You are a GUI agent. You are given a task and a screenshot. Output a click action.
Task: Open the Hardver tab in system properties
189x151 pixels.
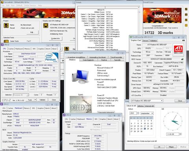click(104, 60)
